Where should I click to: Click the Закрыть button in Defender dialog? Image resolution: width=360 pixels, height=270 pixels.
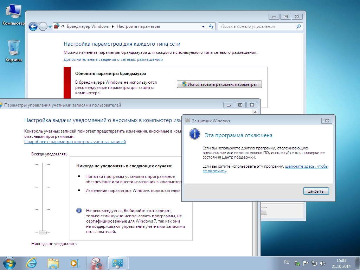tap(316, 191)
